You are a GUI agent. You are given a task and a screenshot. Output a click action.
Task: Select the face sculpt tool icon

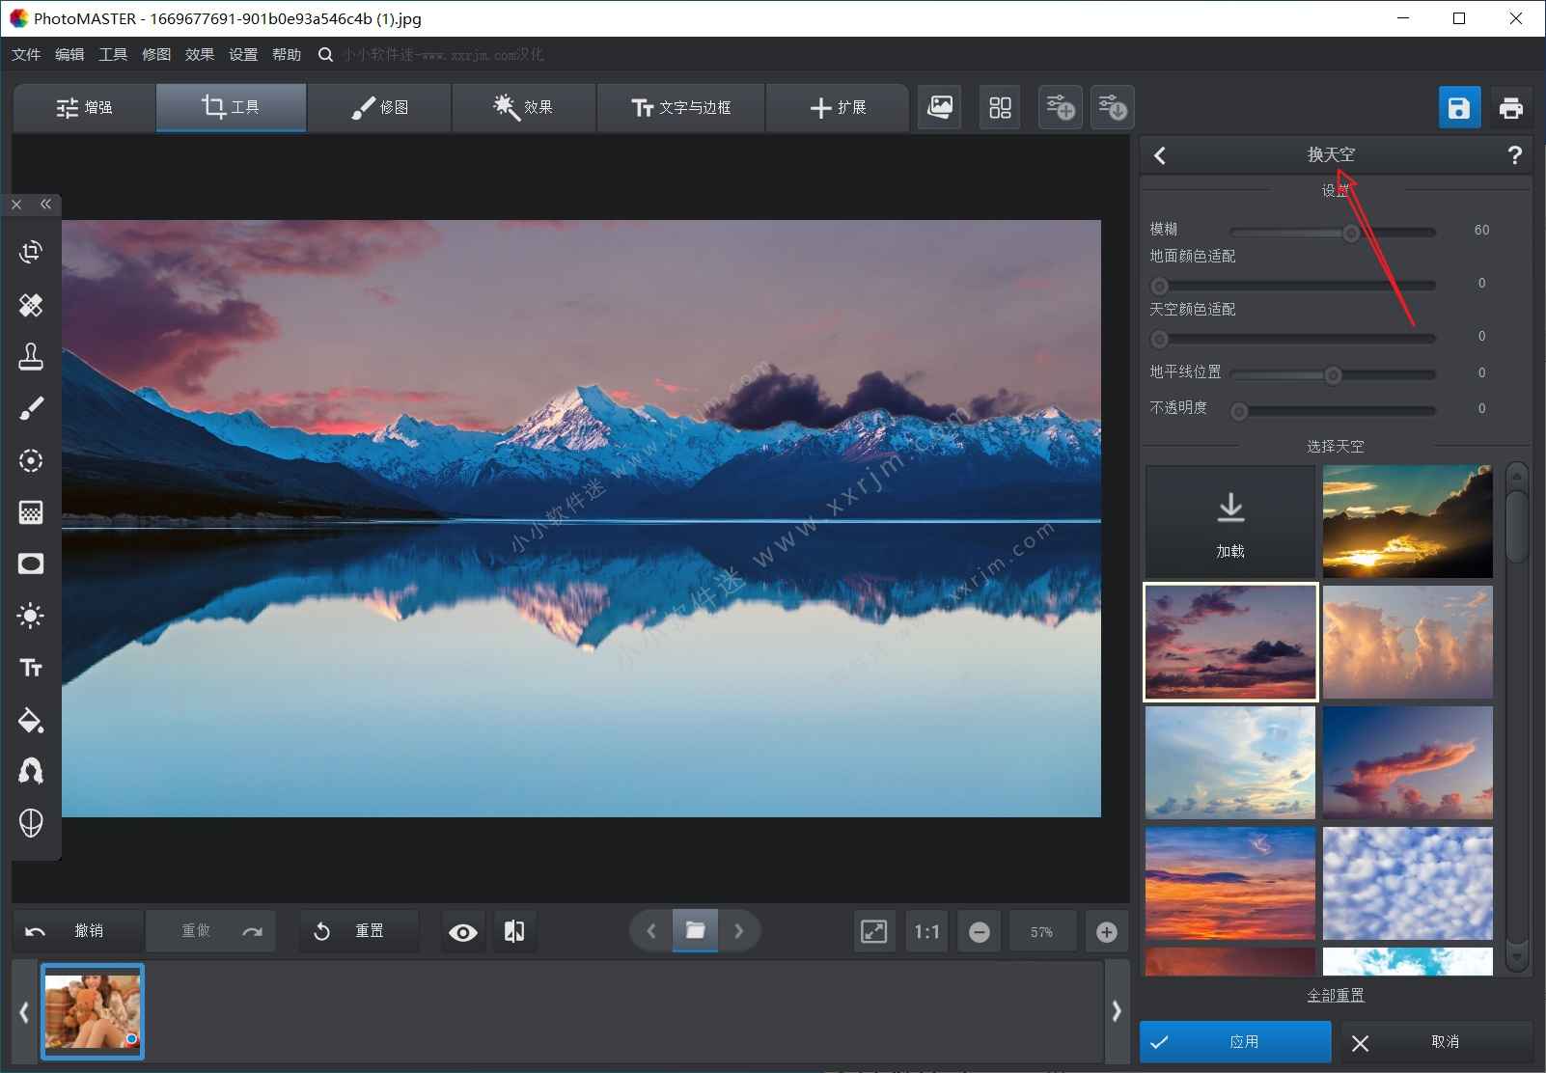pyautogui.click(x=31, y=823)
